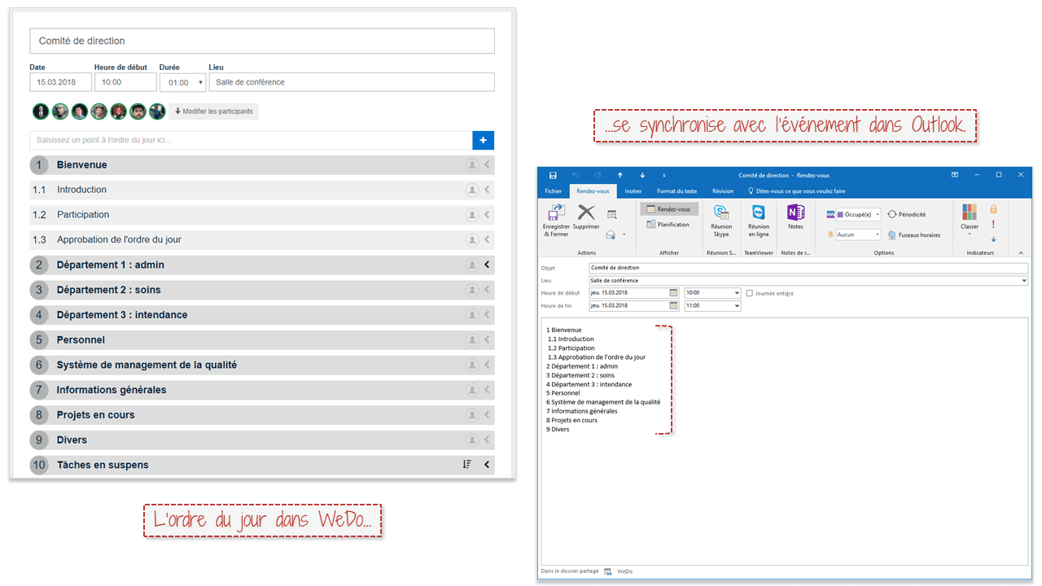Open the end time 11:00 dropdown in Outlook
Image resolution: width=1042 pixels, height=586 pixels.
737,306
